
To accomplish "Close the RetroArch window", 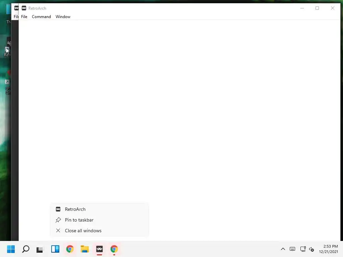I will click(333, 8).
